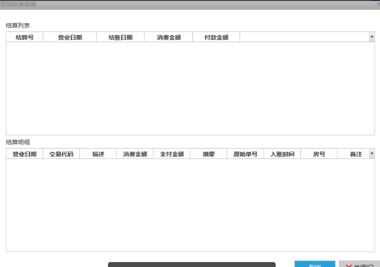
Task: Sort settlement list by 结算号 column
Action: pyautogui.click(x=24, y=37)
